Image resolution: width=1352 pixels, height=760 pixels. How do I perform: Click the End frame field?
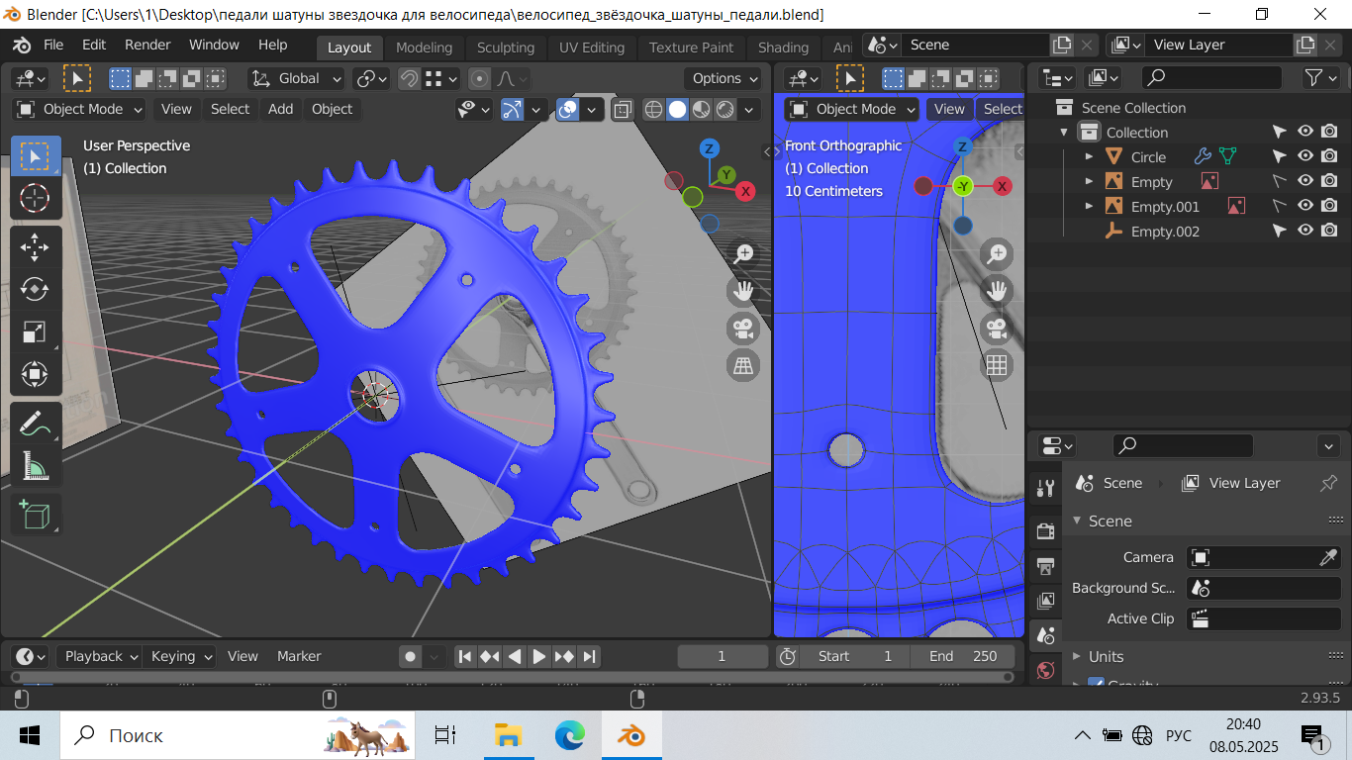coord(963,656)
